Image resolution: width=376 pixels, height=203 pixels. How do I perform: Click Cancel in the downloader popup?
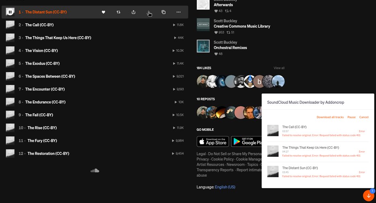click(x=364, y=117)
